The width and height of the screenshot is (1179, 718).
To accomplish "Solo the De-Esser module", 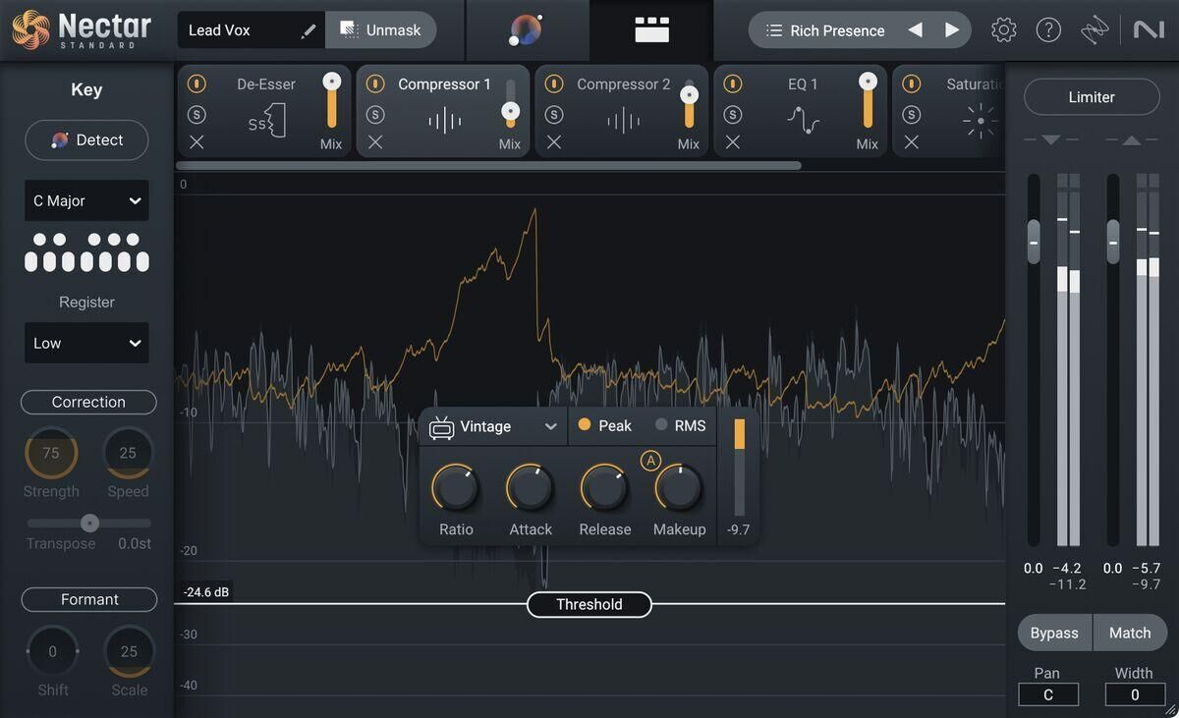I will coord(196,115).
